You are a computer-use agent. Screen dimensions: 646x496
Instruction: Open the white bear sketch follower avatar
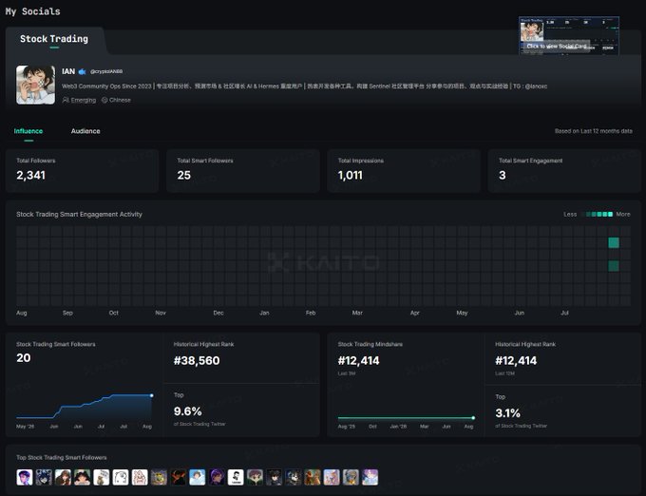click(121, 477)
